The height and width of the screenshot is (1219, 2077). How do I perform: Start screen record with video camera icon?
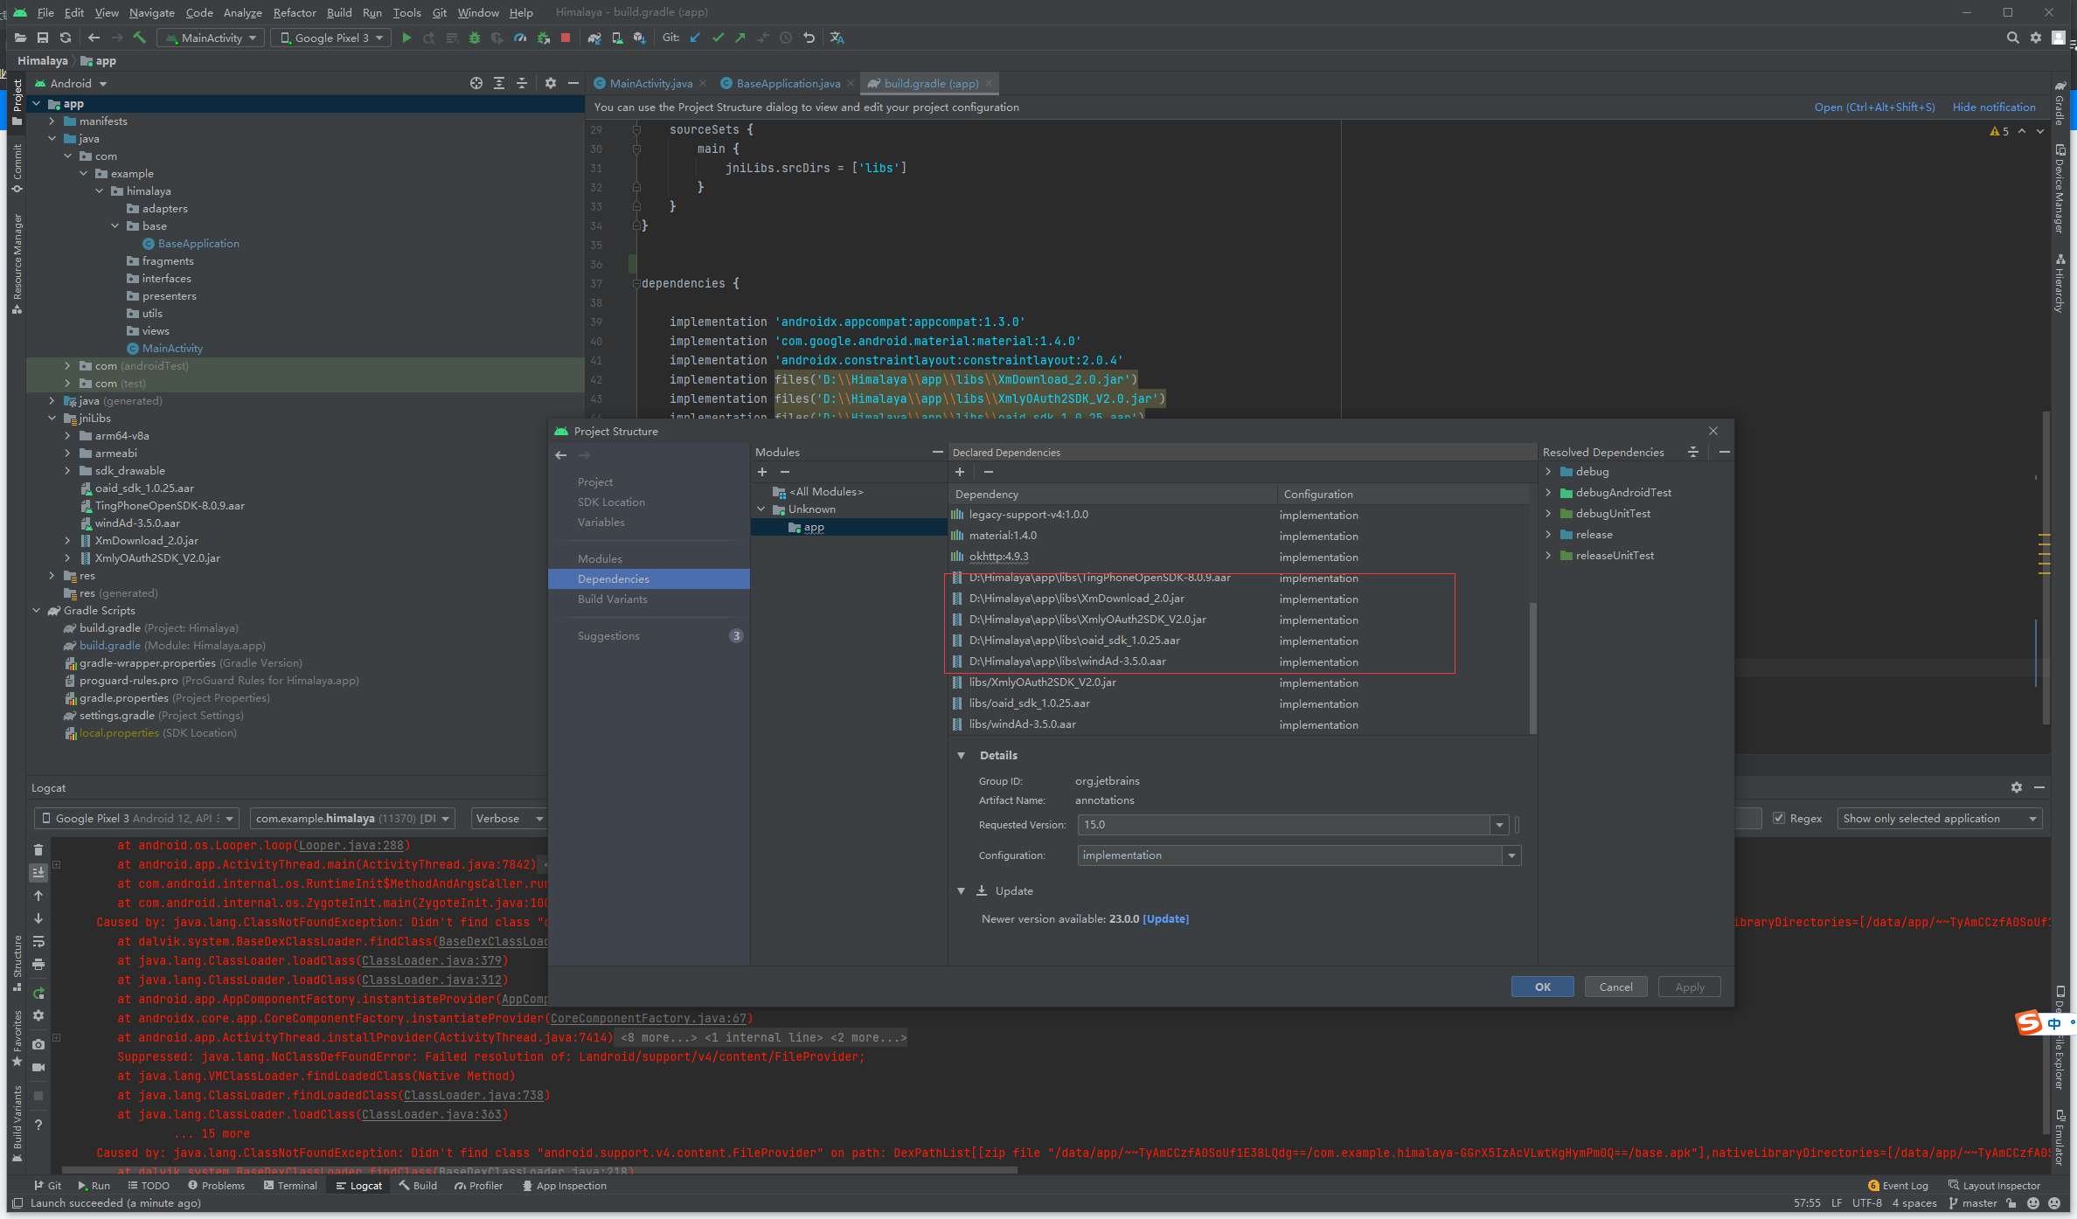coord(38,1067)
